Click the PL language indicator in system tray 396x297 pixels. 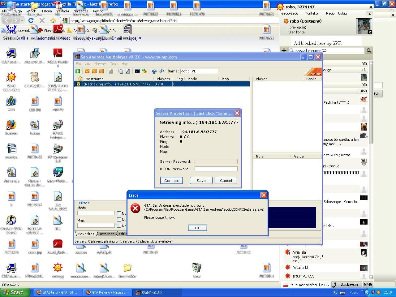[x=335, y=292]
